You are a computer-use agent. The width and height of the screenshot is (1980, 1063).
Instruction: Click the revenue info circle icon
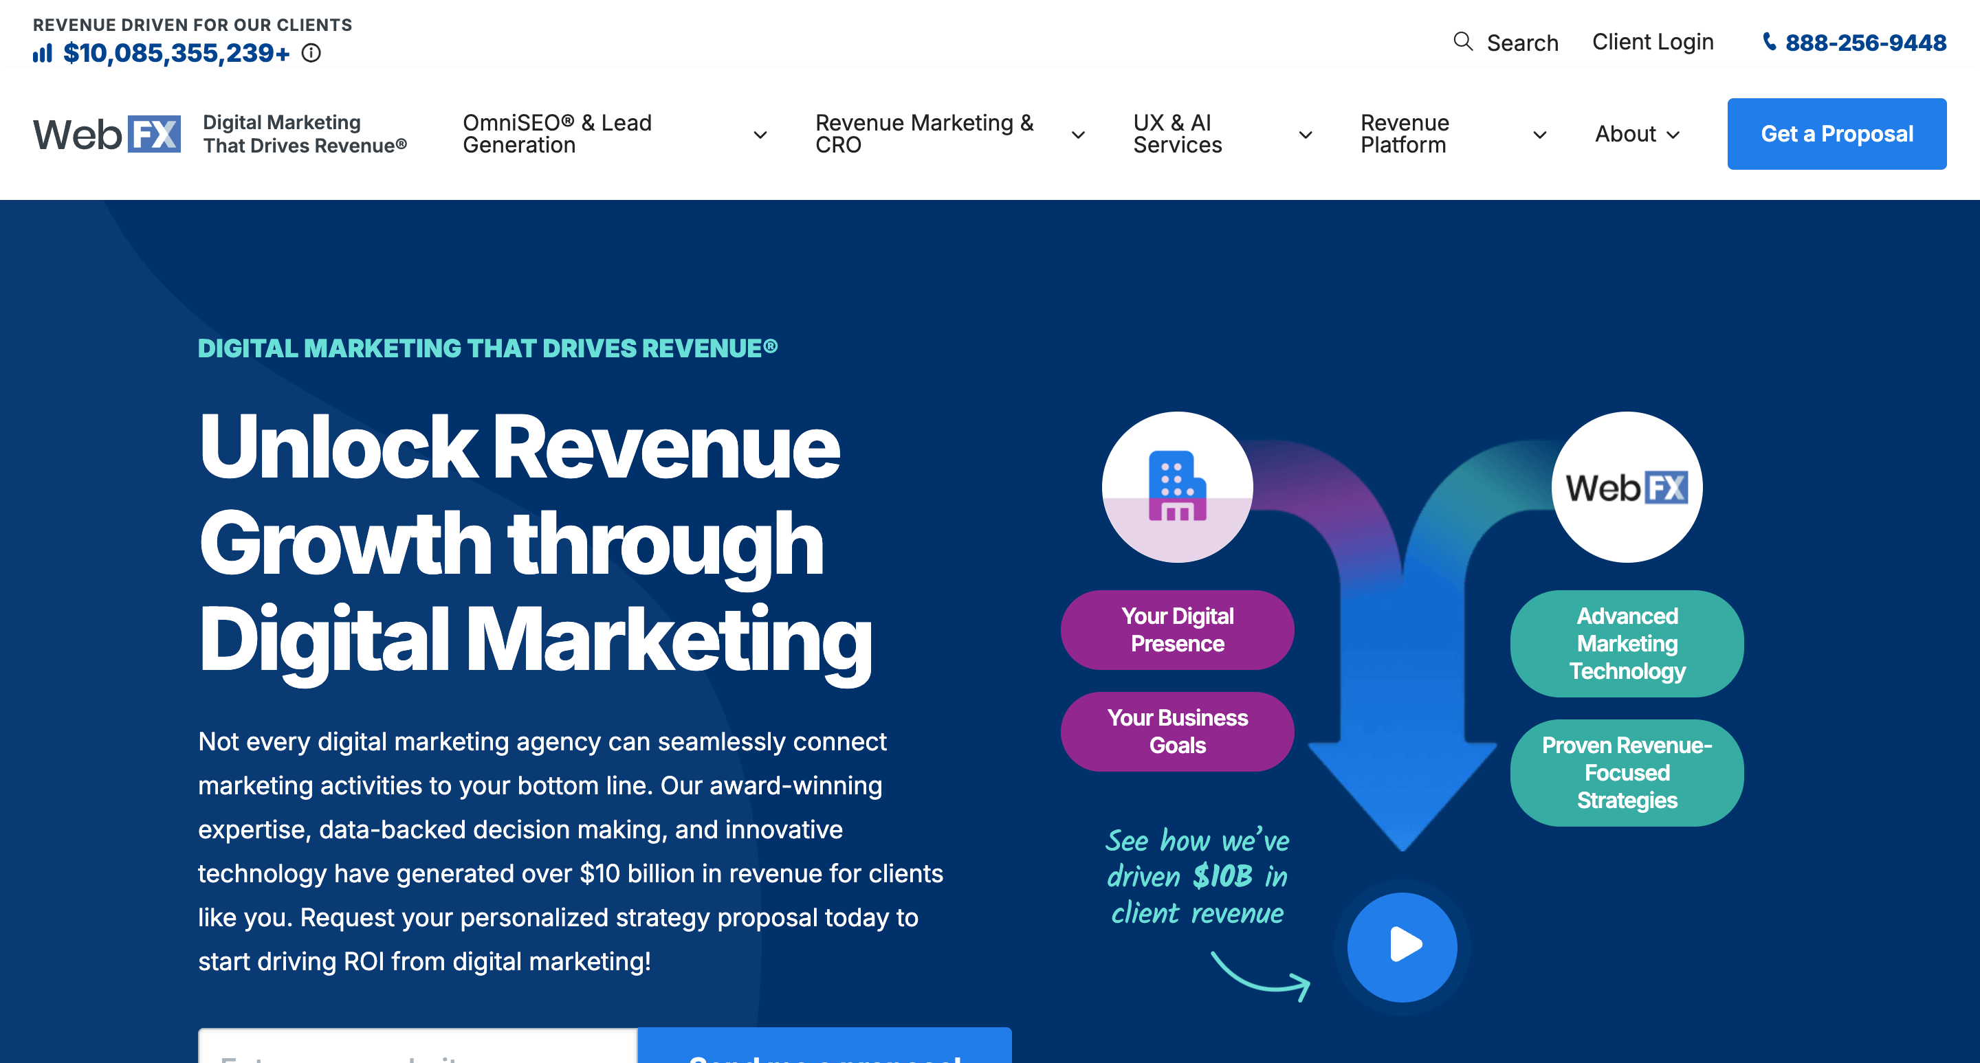311,53
